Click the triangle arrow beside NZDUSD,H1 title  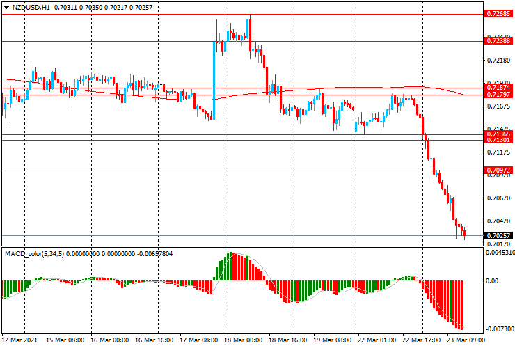click(x=6, y=6)
